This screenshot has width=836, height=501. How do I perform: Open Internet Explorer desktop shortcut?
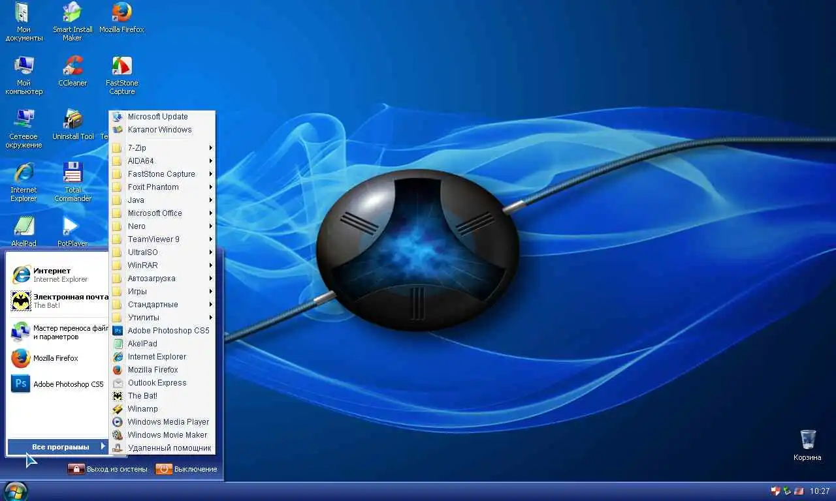(24, 182)
